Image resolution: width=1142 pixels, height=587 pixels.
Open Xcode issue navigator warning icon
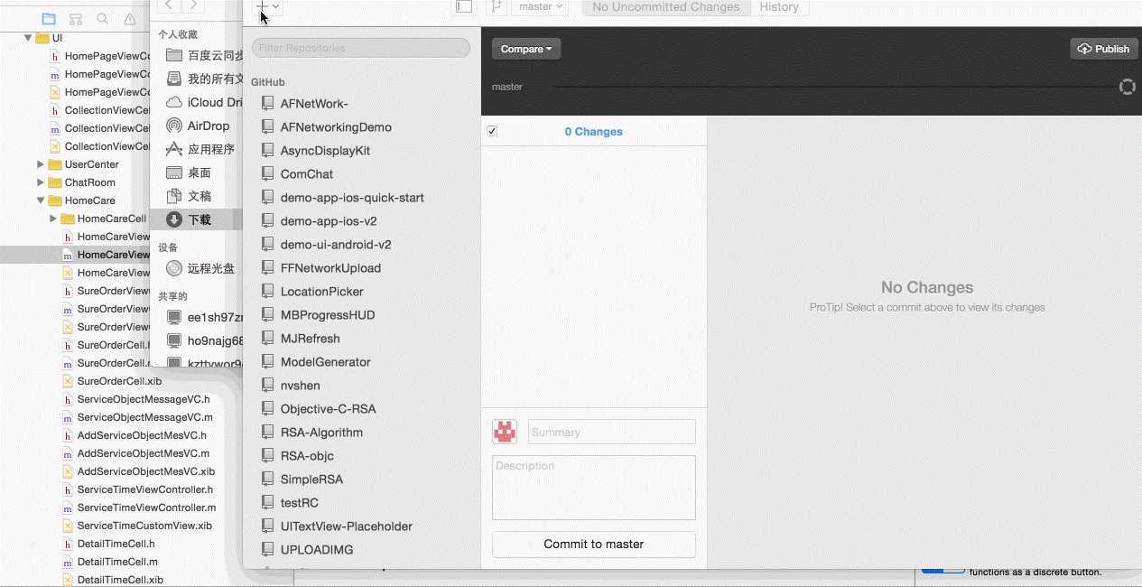(x=130, y=18)
